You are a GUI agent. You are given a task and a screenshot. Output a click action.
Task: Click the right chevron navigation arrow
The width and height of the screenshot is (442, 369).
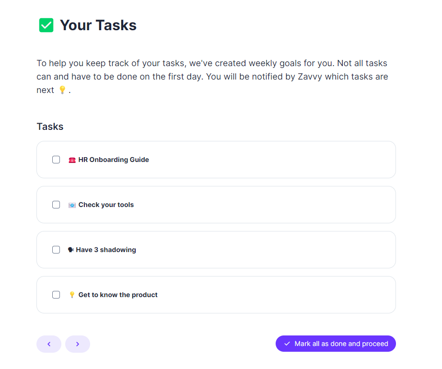78,344
